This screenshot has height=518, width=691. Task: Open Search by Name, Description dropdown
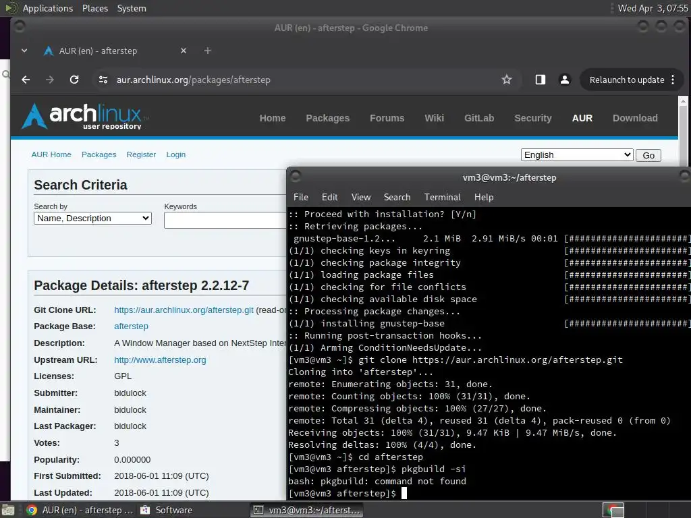[x=92, y=219]
